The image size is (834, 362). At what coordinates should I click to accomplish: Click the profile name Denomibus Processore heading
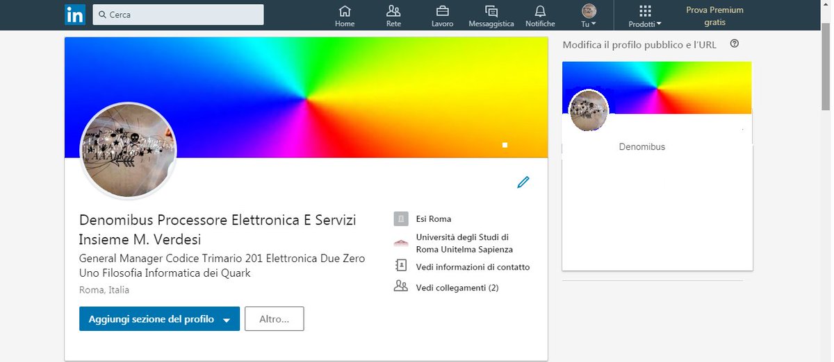pyautogui.click(x=218, y=230)
